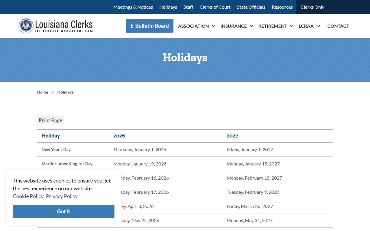Expand the LCRAA dropdown chevron

click(x=318, y=26)
